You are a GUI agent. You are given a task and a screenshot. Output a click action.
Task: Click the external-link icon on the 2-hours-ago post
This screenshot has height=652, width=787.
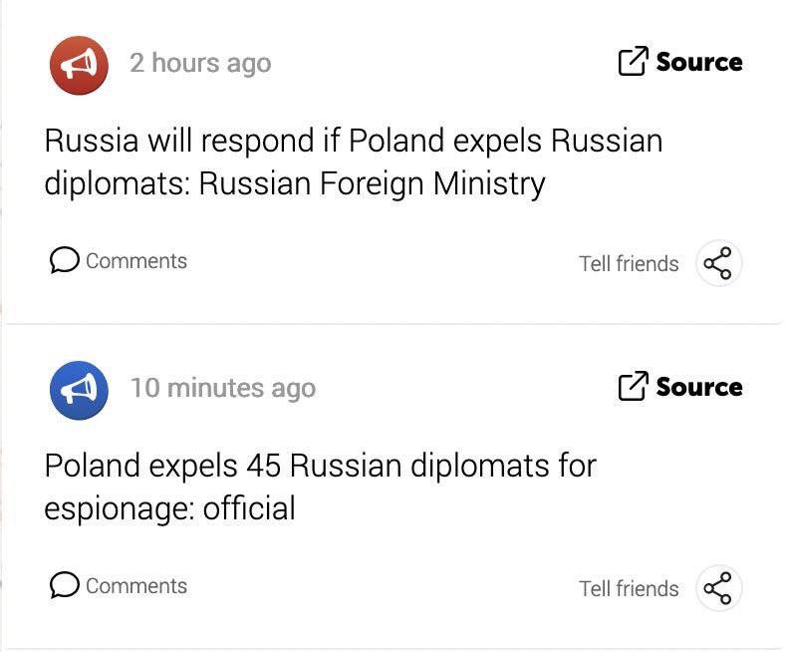(633, 62)
